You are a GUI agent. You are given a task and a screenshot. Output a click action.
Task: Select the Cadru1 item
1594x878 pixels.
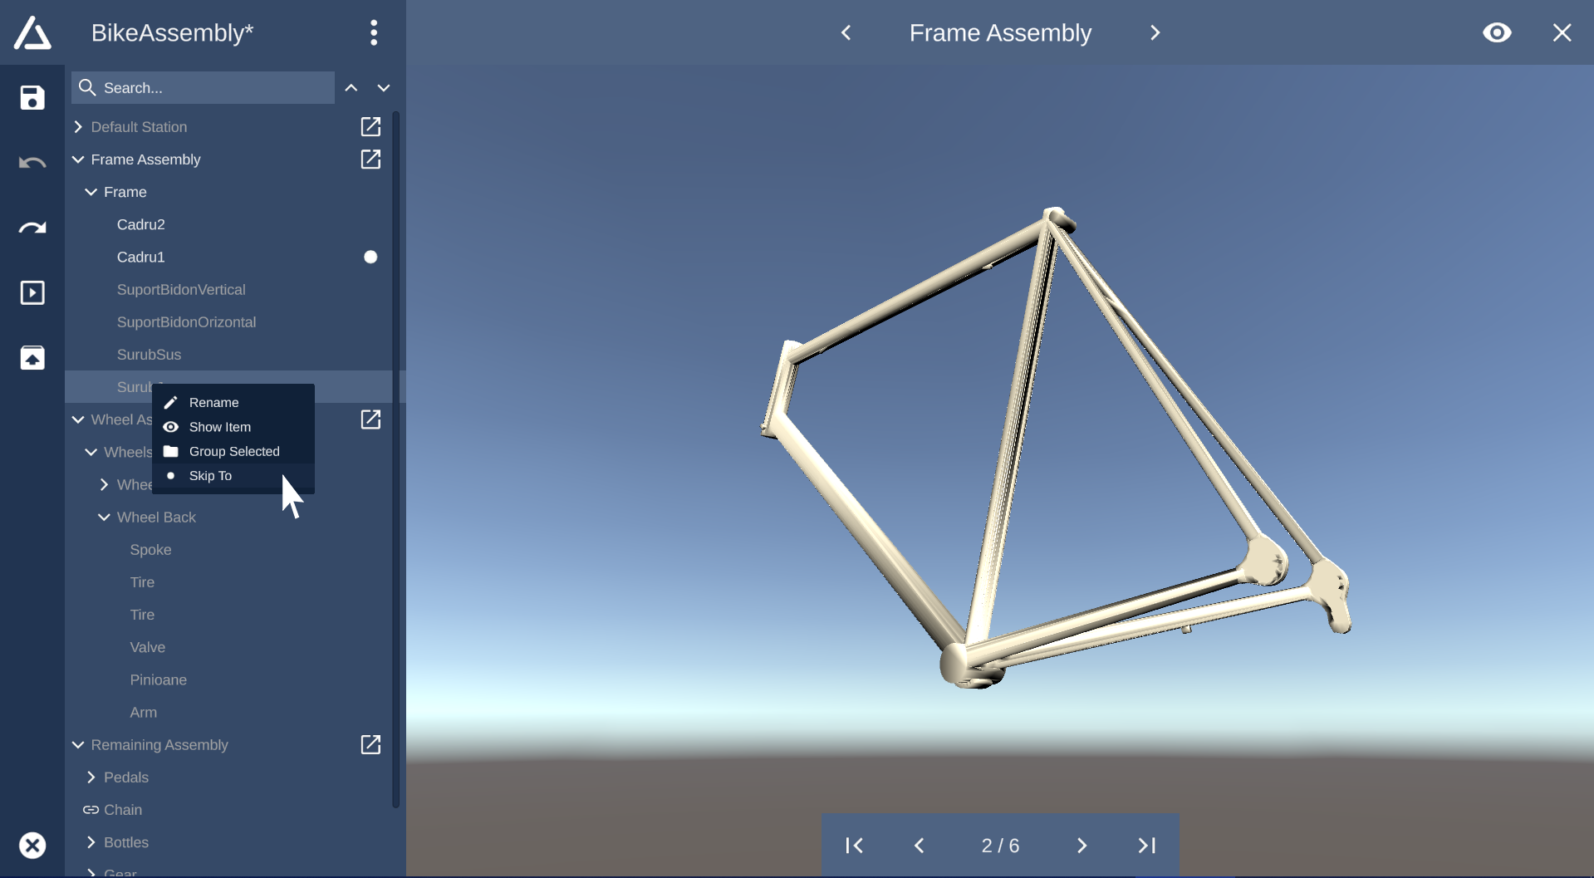point(141,258)
